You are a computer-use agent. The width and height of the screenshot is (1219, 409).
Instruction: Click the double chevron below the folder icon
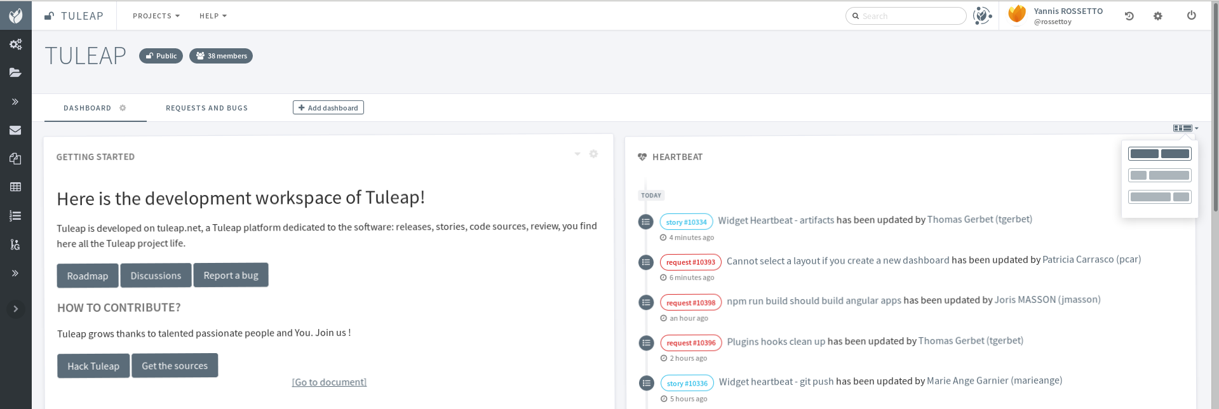click(x=15, y=102)
